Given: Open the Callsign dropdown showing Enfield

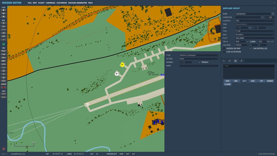Looking at the screenshot, I should pyautogui.click(x=242, y=45).
